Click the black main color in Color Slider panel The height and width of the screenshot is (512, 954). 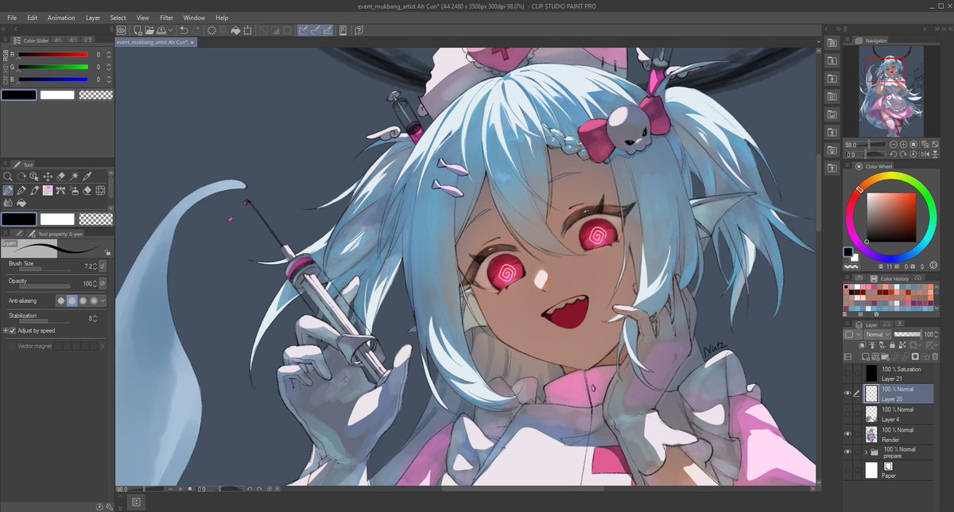click(x=18, y=95)
